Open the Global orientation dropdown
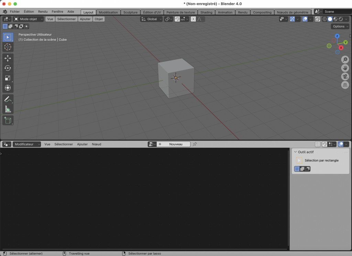Screen dimensions: 352x256 click(151, 19)
